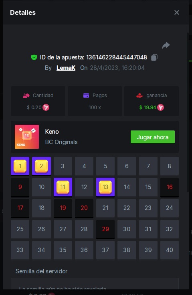Viewport: 192px width, 295px height.
Task: Click the TRON coin icon beside $19.84
Action: click(x=160, y=108)
